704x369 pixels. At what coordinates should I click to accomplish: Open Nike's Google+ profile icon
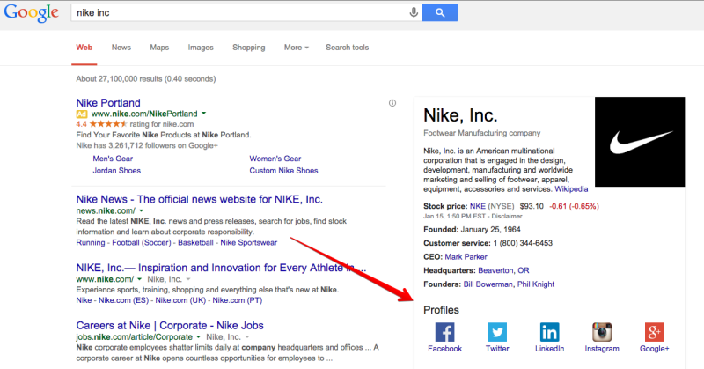pyautogui.click(x=654, y=333)
